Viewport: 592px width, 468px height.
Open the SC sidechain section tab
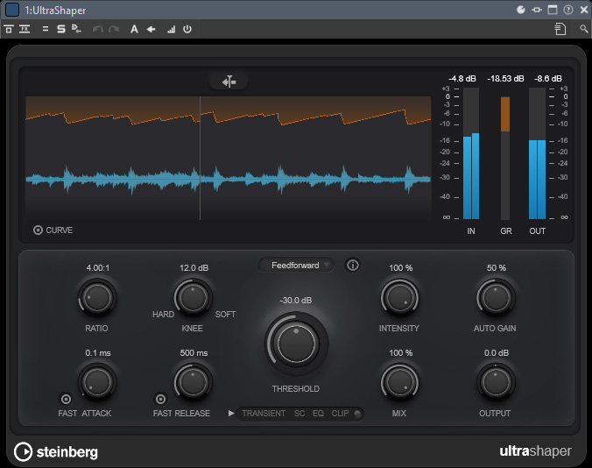pos(300,414)
